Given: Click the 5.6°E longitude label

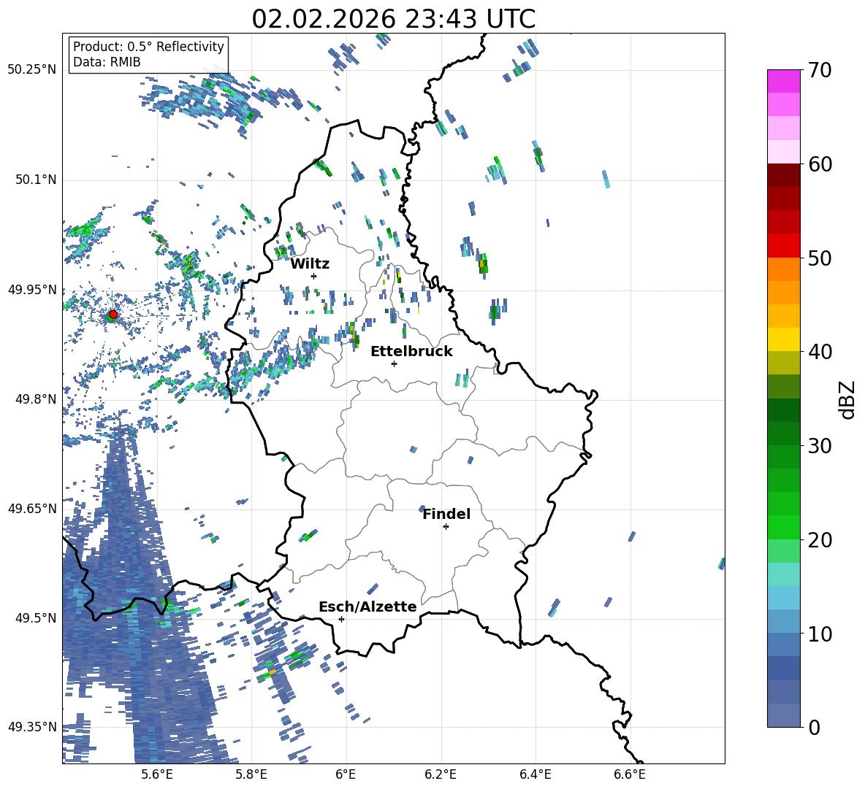Looking at the screenshot, I should point(157,774).
